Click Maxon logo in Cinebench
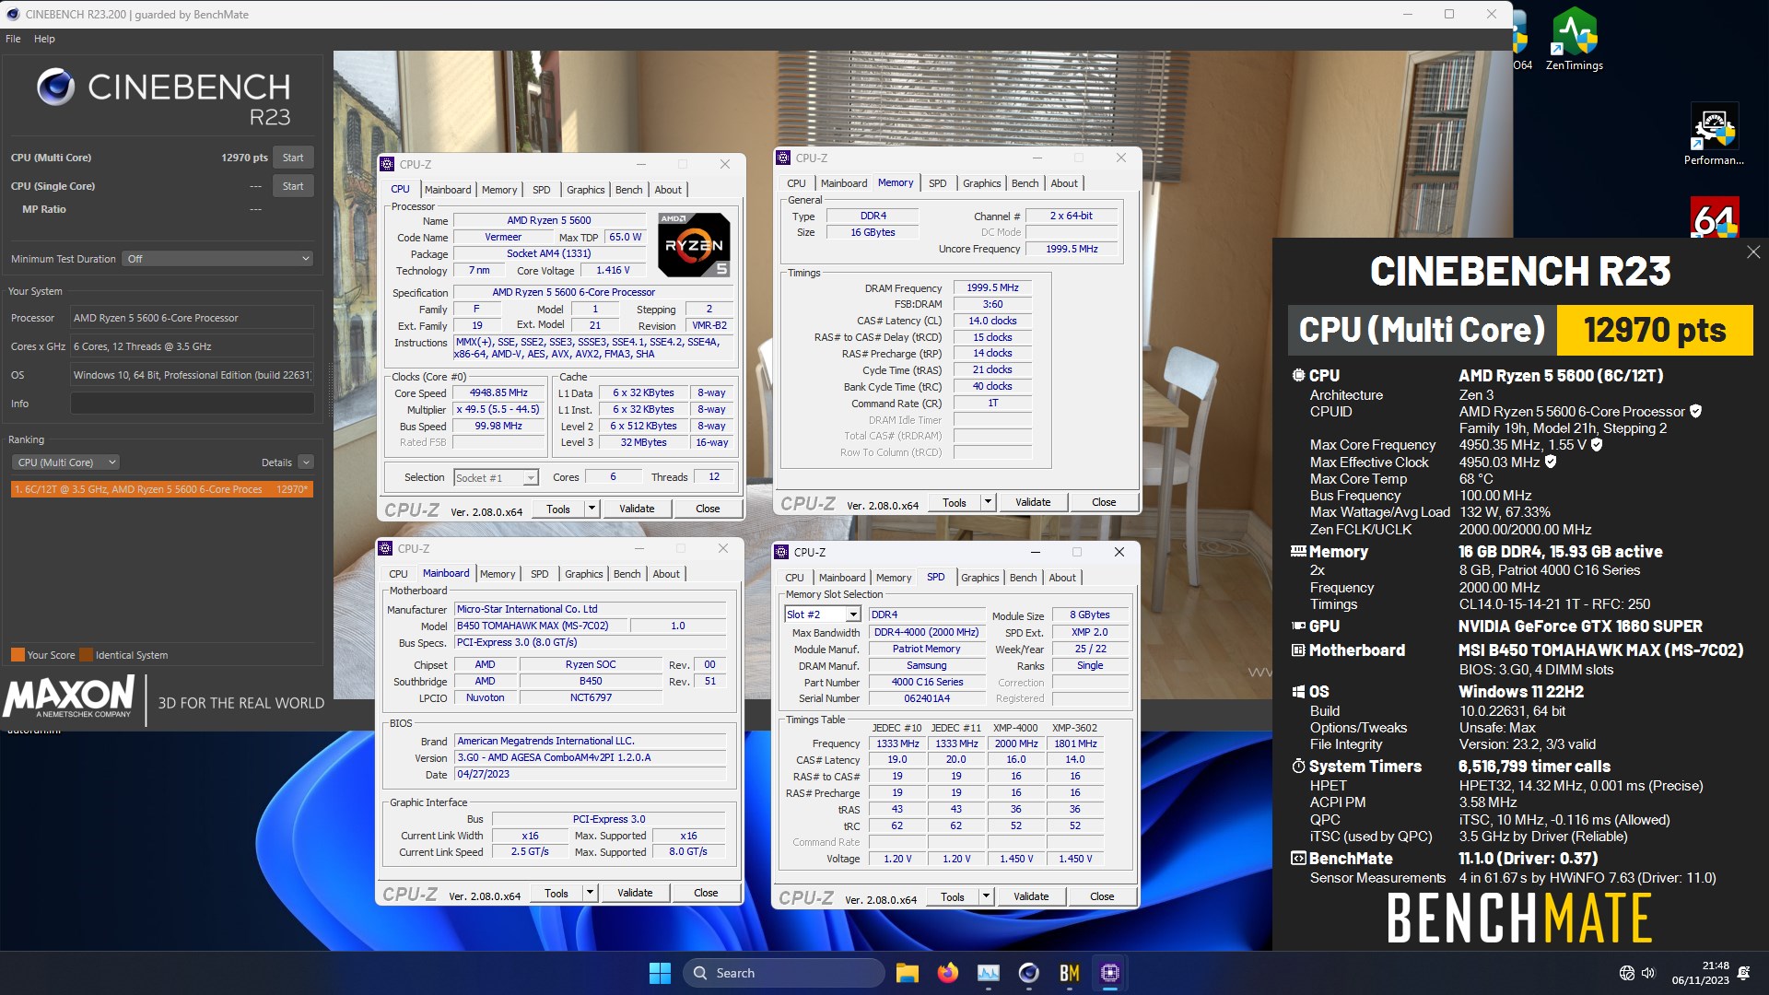The height and width of the screenshot is (995, 1769). point(70,697)
